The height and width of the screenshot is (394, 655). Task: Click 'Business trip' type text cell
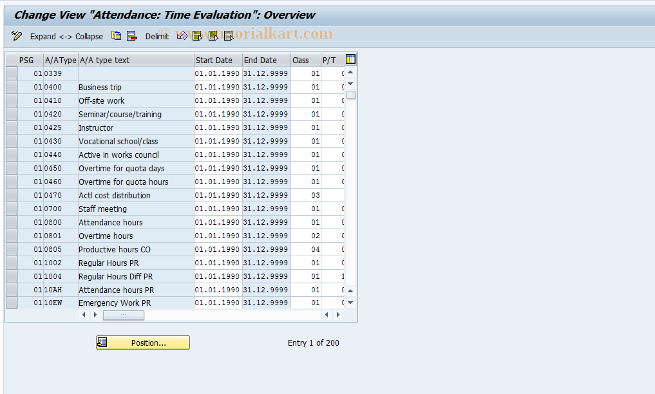tap(136, 87)
